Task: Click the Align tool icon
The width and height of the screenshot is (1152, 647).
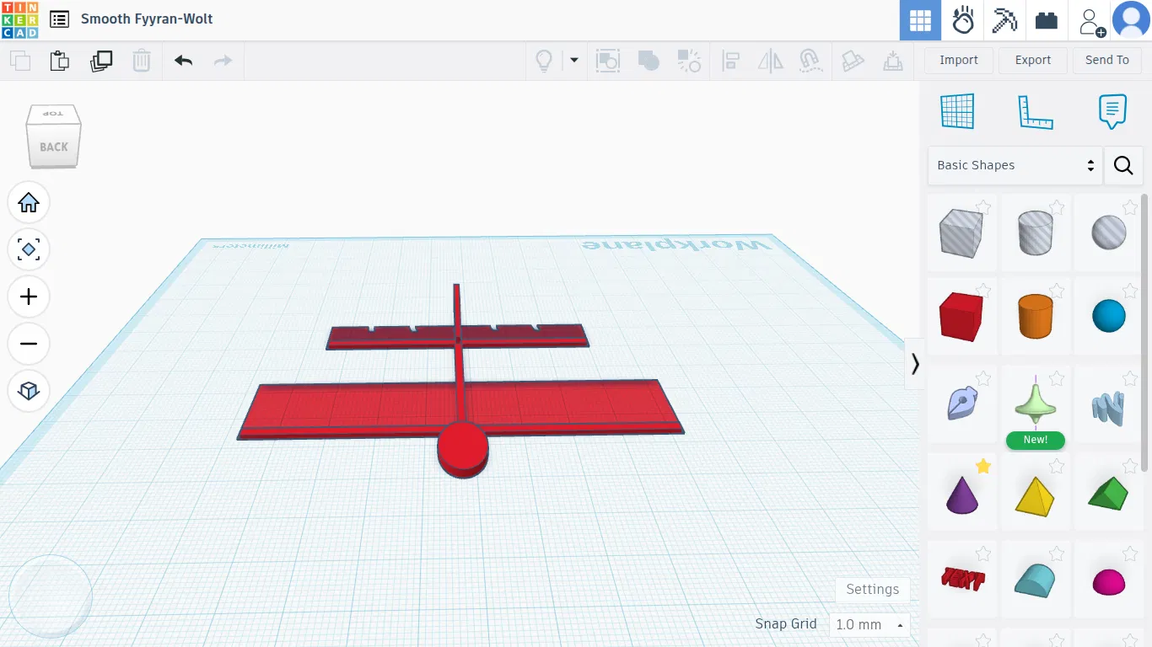Action: [x=730, y=61]
